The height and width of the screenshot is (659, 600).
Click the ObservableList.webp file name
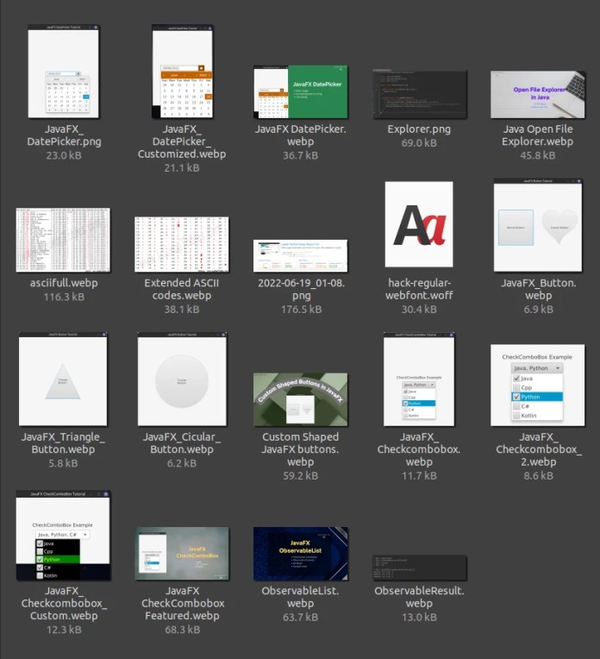(x=300, y=597)
